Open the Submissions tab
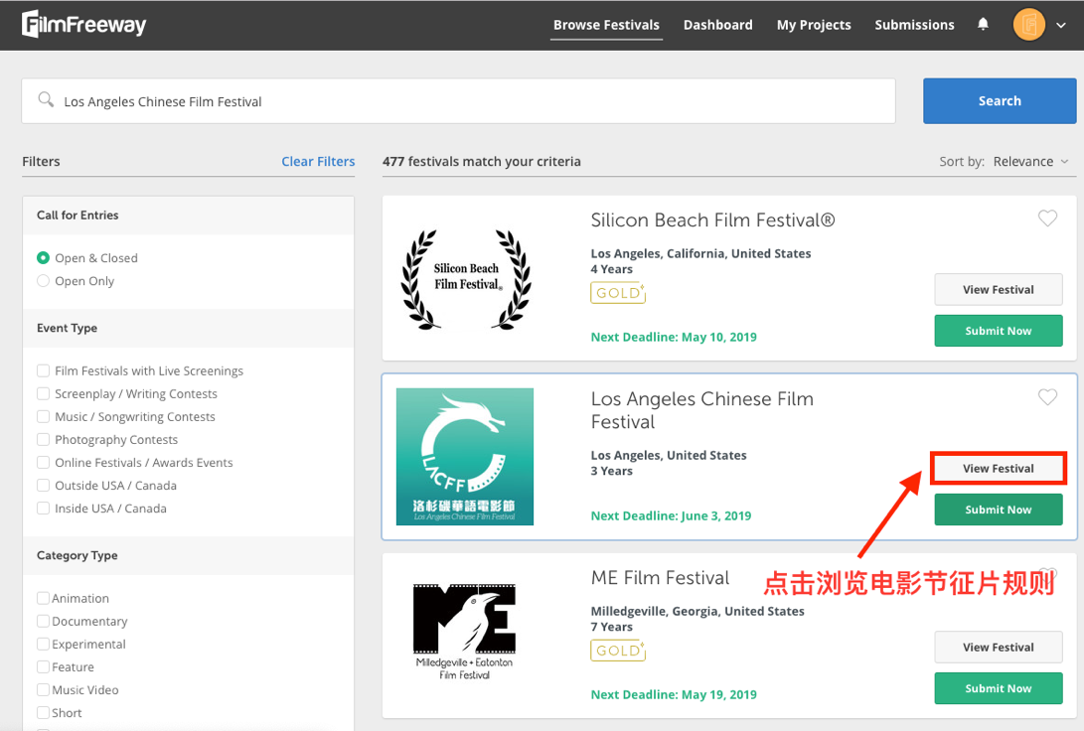The width and height of the screenshot is (1084, 731). (x=914, y=25)
